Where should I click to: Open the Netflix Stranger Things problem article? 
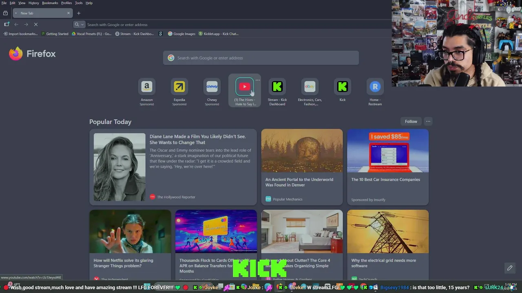click(x=123, y=263)
